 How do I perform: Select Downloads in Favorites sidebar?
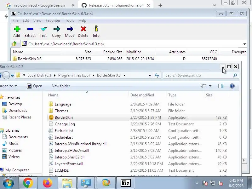tap(14, 111)
